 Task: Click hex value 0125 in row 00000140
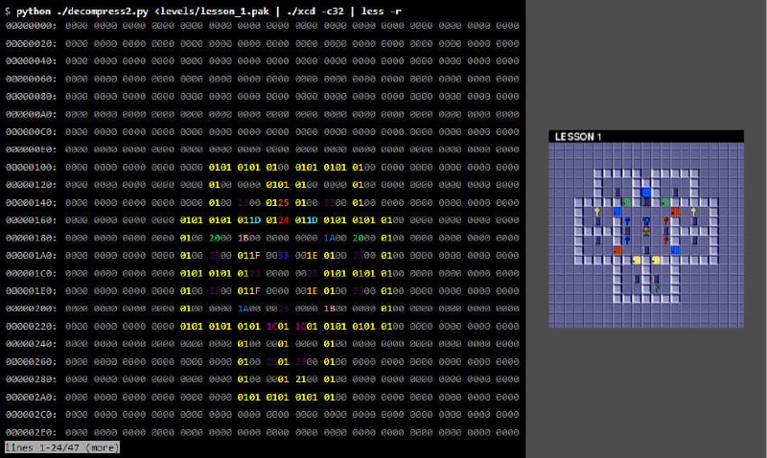277,202
